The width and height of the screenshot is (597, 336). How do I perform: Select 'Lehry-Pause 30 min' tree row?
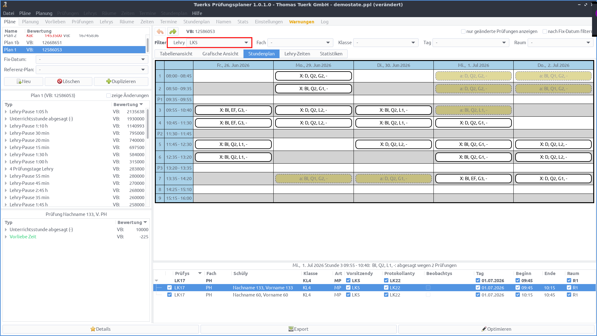tap(75, 133)
